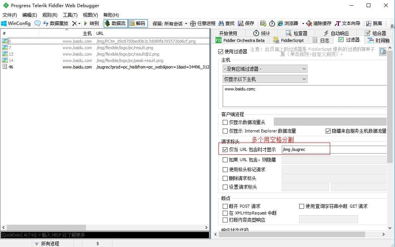
Task: Enable 仅显示 Internet Explorer 数据流量
Action: [225, 131]
